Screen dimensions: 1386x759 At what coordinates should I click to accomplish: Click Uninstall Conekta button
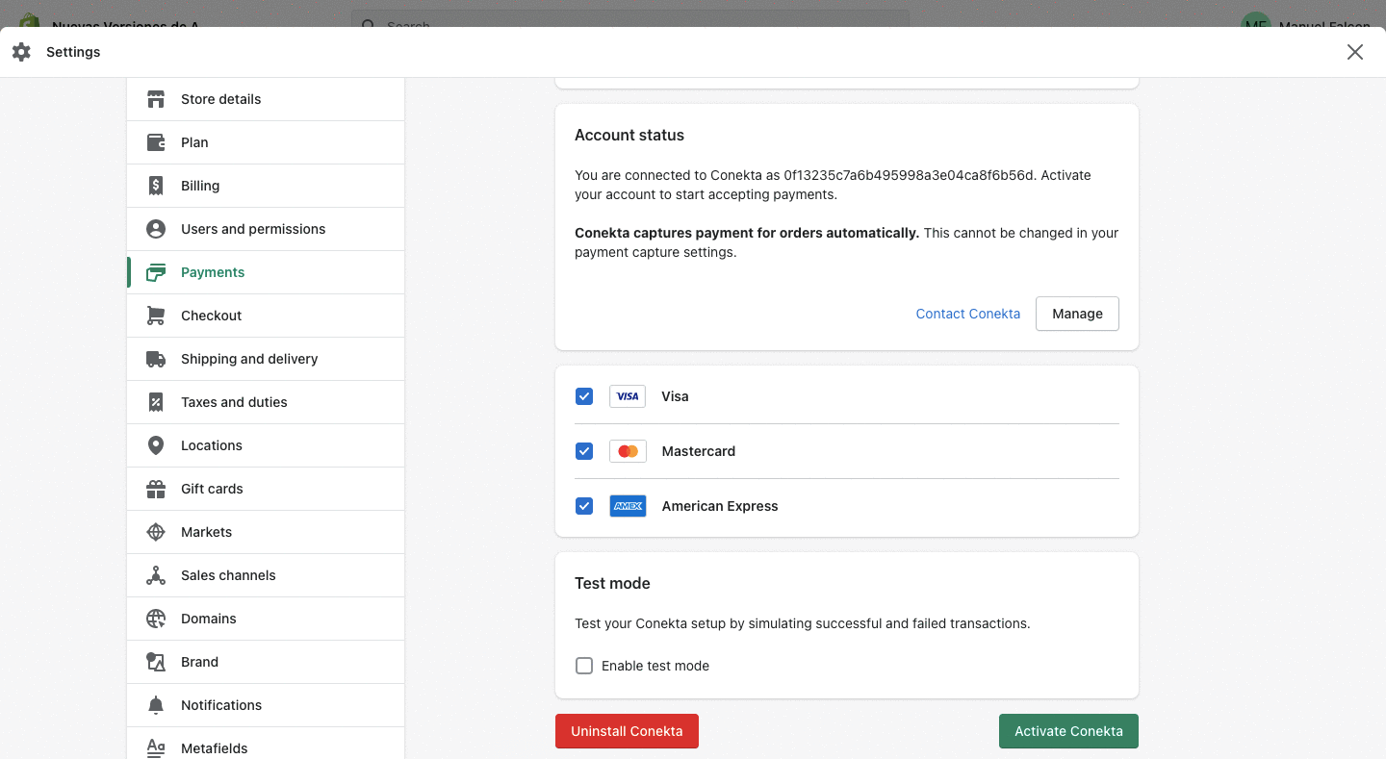[627, 731]
